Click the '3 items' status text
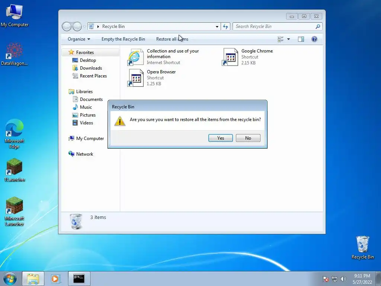The width and height of the screenshot is (381, 286). (98, 217)
